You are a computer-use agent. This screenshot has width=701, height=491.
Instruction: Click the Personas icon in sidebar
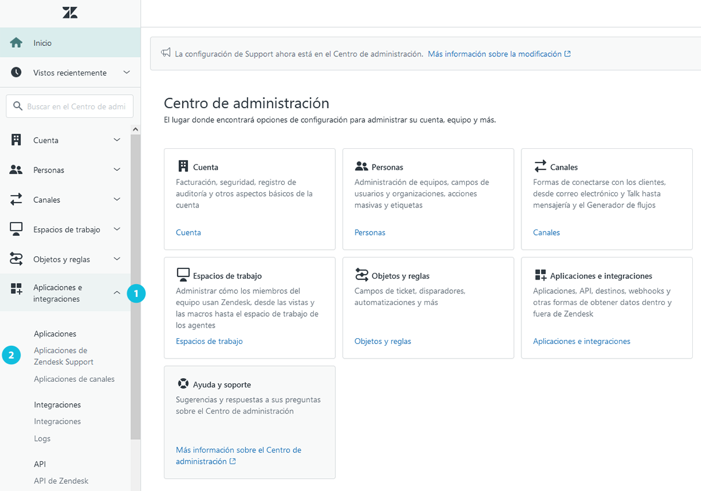pyautogui.click(x=16, y=170)
